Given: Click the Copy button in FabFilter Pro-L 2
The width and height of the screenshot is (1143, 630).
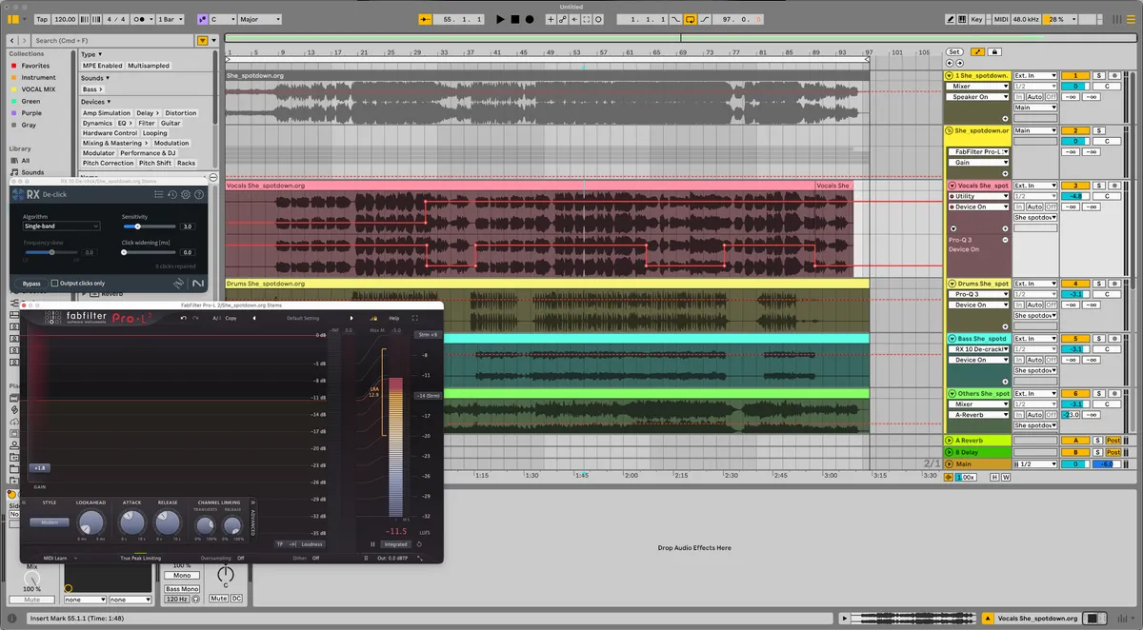Looking at the screenshot, I should (x=231, y=318).
